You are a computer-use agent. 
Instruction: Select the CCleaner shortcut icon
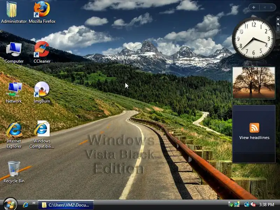pos(42,49)
